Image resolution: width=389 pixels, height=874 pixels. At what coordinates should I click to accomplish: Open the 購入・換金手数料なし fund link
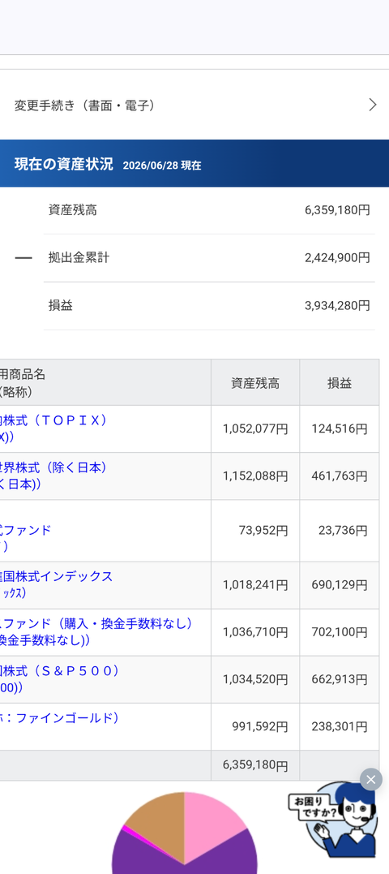[x=96, y=632]
